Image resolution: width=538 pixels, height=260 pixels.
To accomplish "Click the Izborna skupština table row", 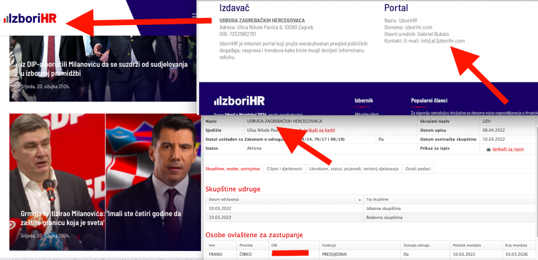I will (369, 208).
